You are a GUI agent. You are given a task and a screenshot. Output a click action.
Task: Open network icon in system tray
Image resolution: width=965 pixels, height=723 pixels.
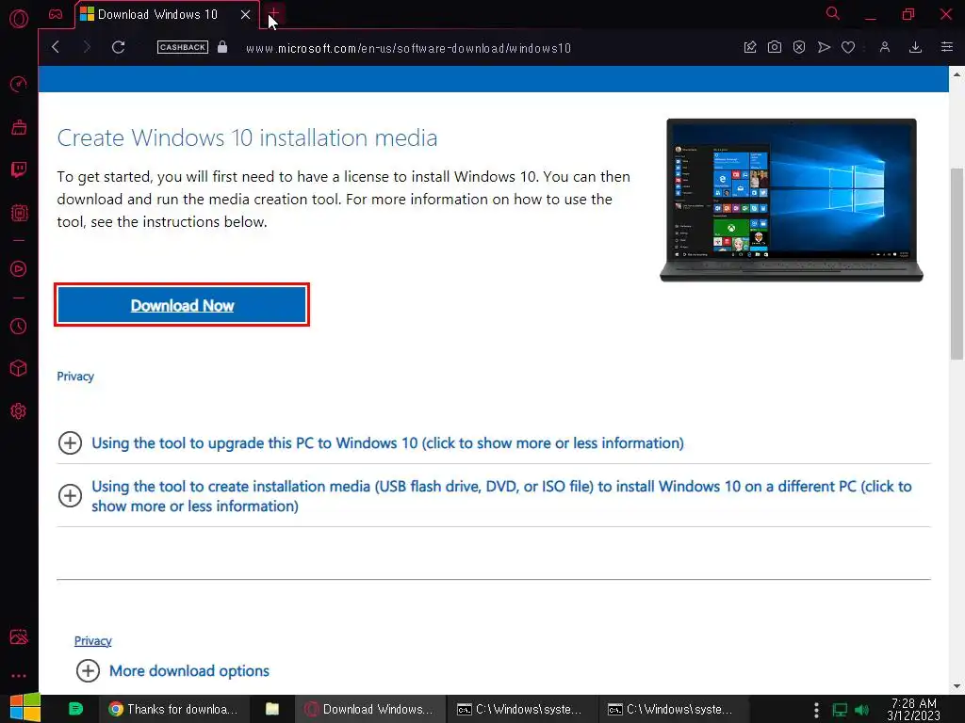coord(840,710)
